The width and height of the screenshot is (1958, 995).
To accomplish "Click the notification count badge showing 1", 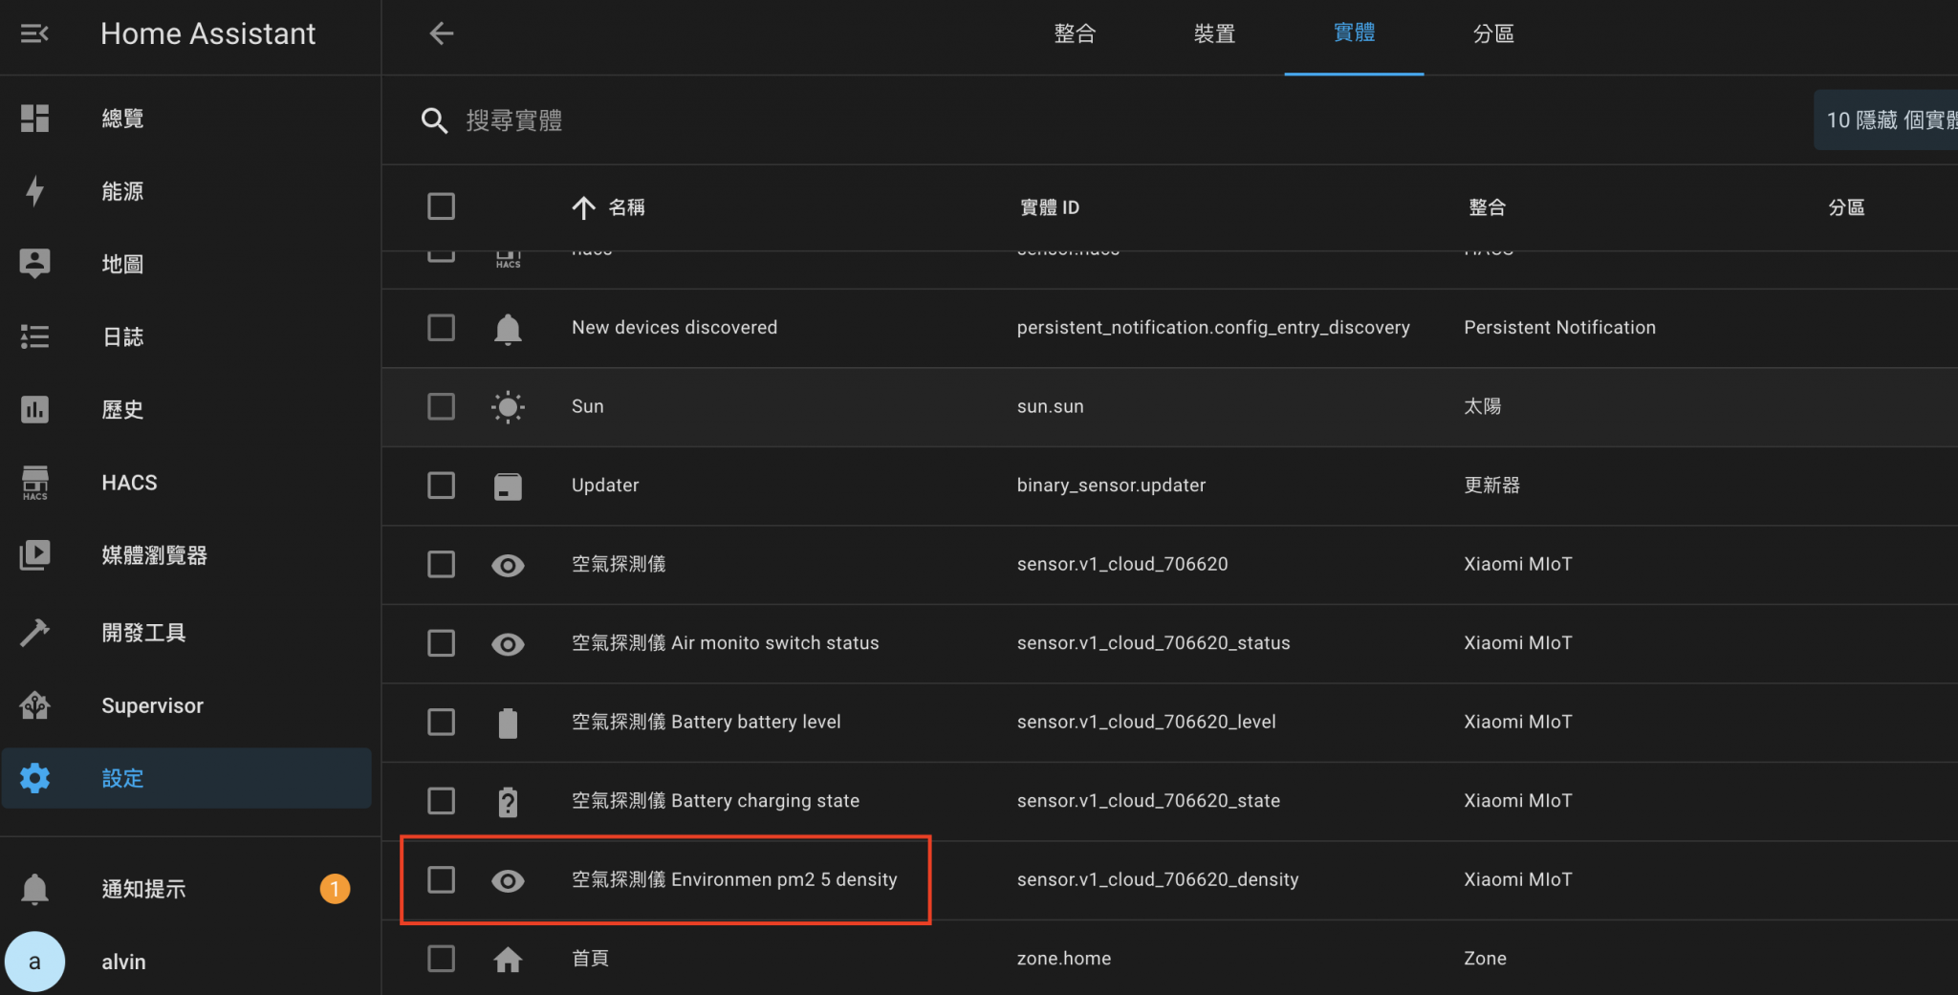I will coord(335,888).
